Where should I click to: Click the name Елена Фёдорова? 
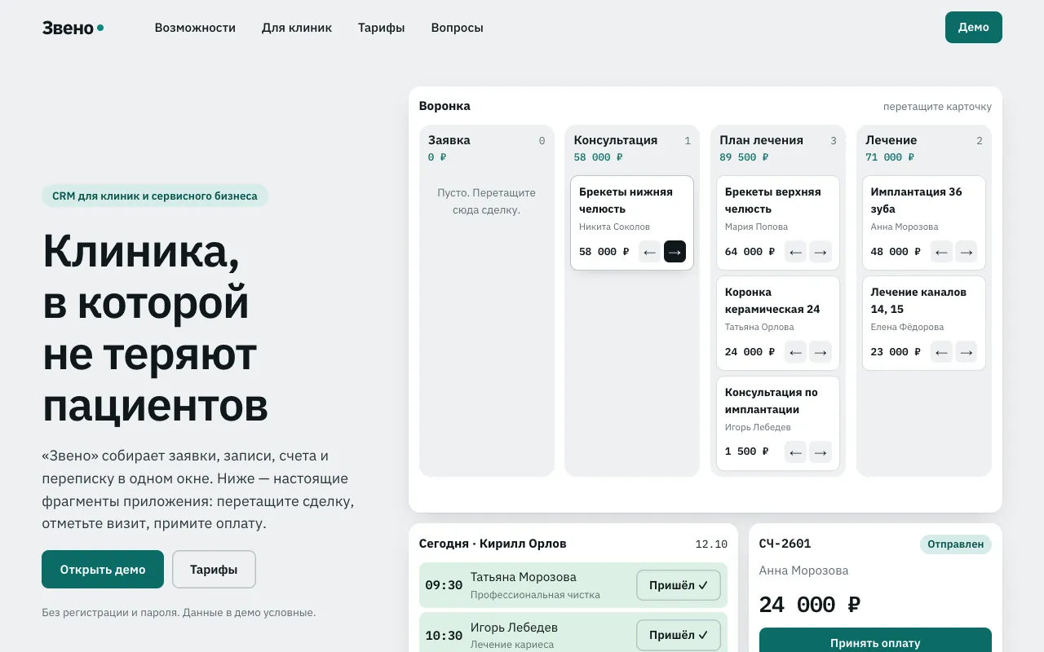tap(907, 327)
